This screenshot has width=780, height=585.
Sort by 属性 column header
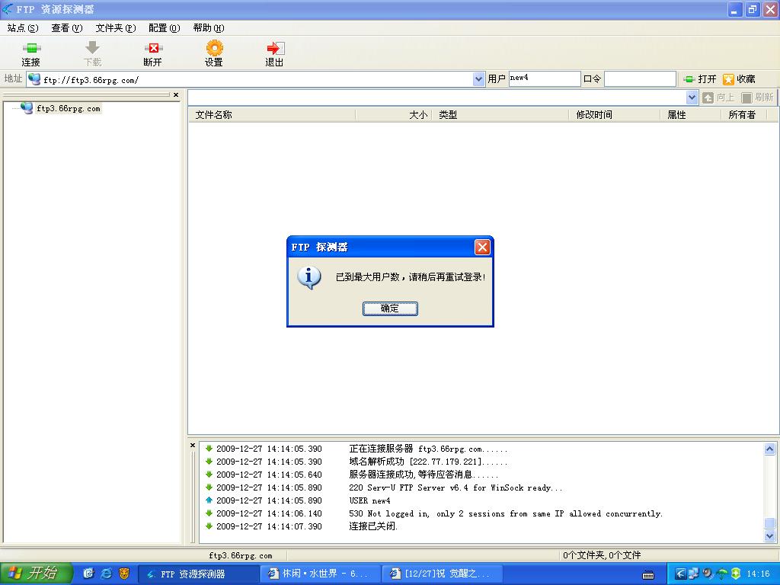690,115
